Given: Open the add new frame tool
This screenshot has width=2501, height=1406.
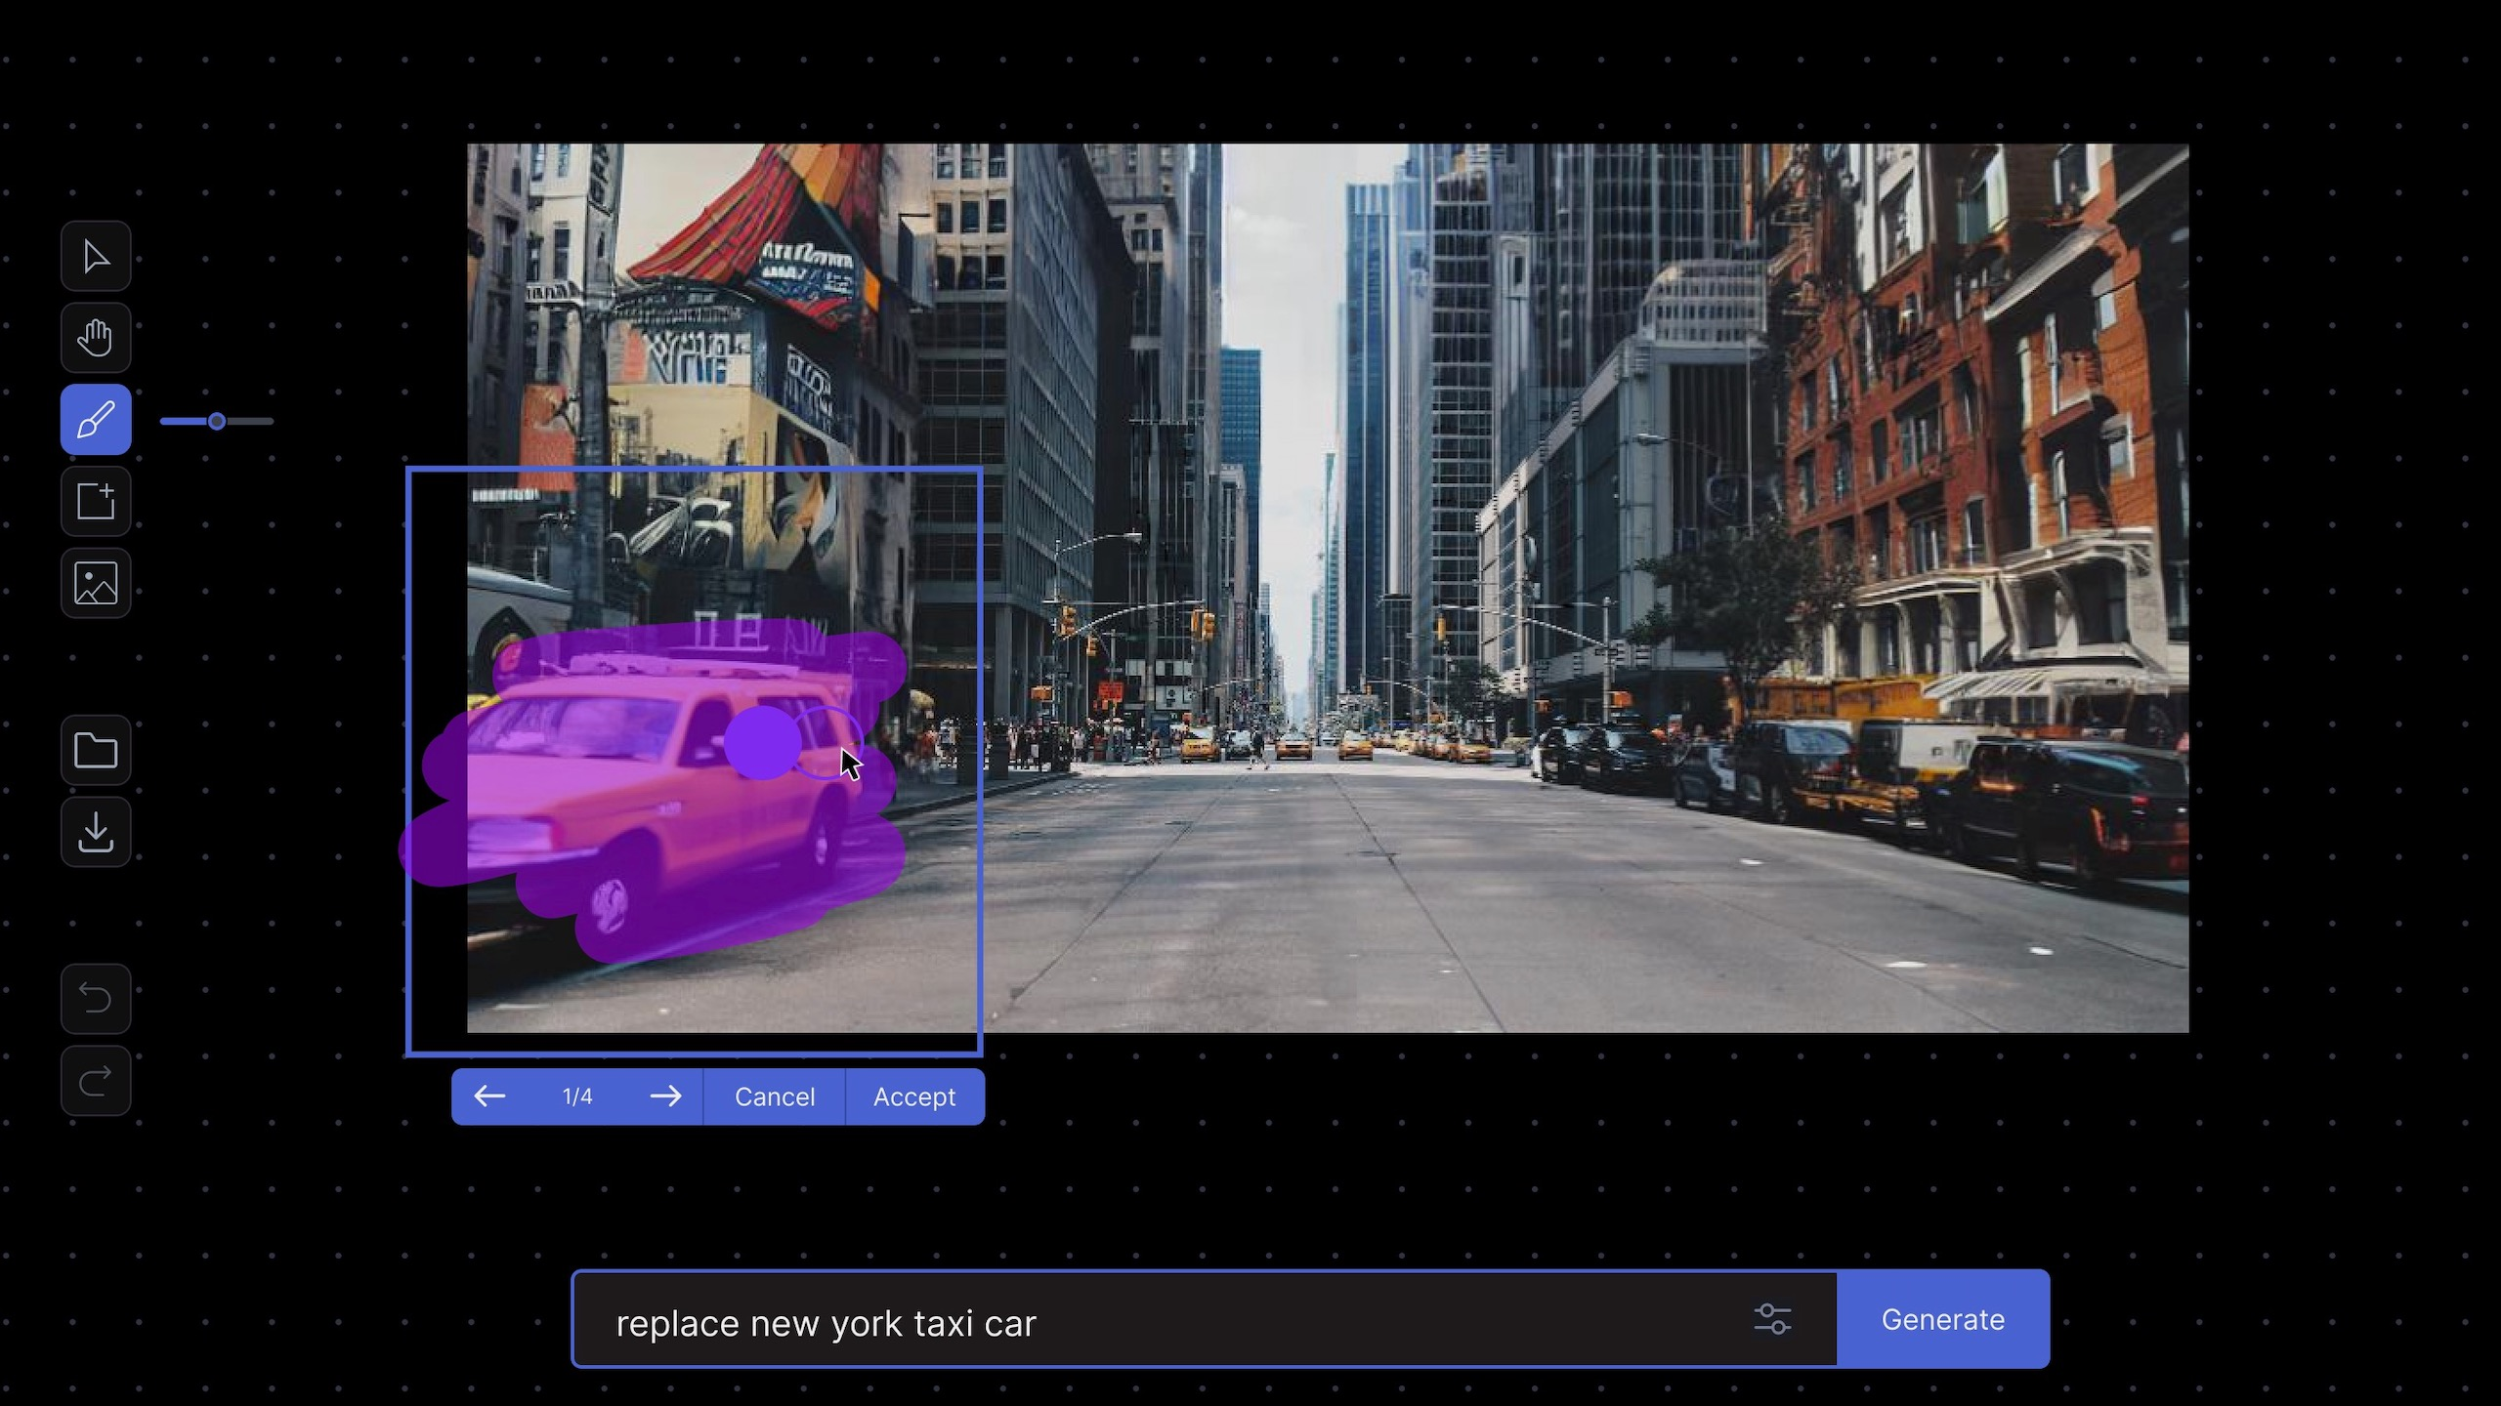Looking at the screenshot, I should click(x=95, y=501).
